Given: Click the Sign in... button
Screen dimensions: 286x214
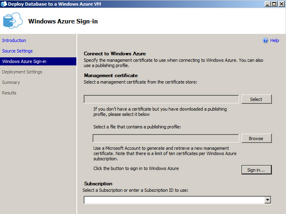Looking at the screenshot, I should (x=257, y=170).
